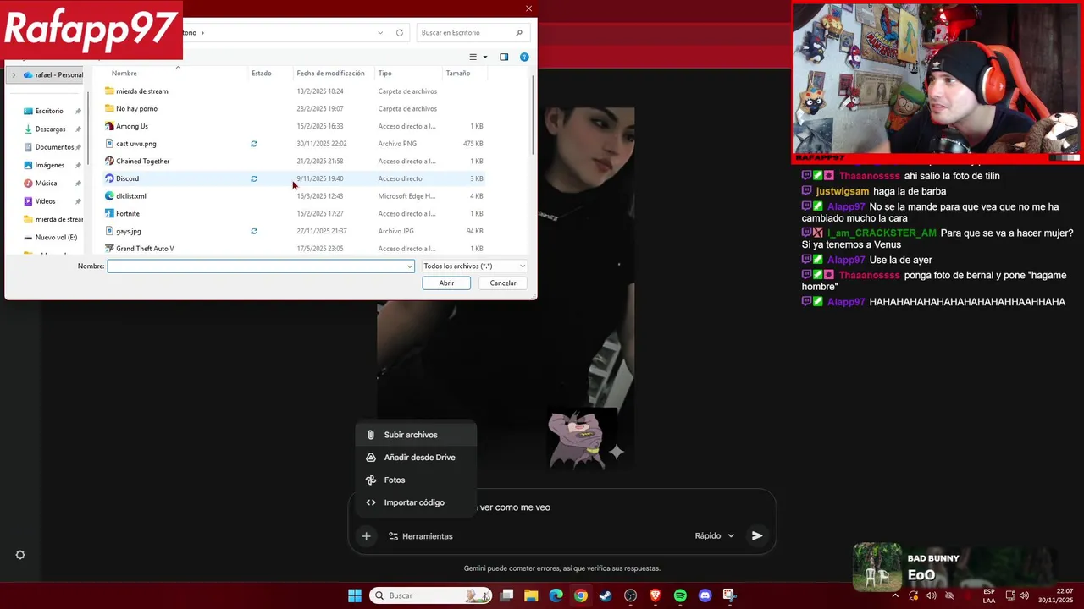The height and width of the screenshot is (609, 1084).
Task: Open Documentos in navigation pane
Action: pos(54,147)
